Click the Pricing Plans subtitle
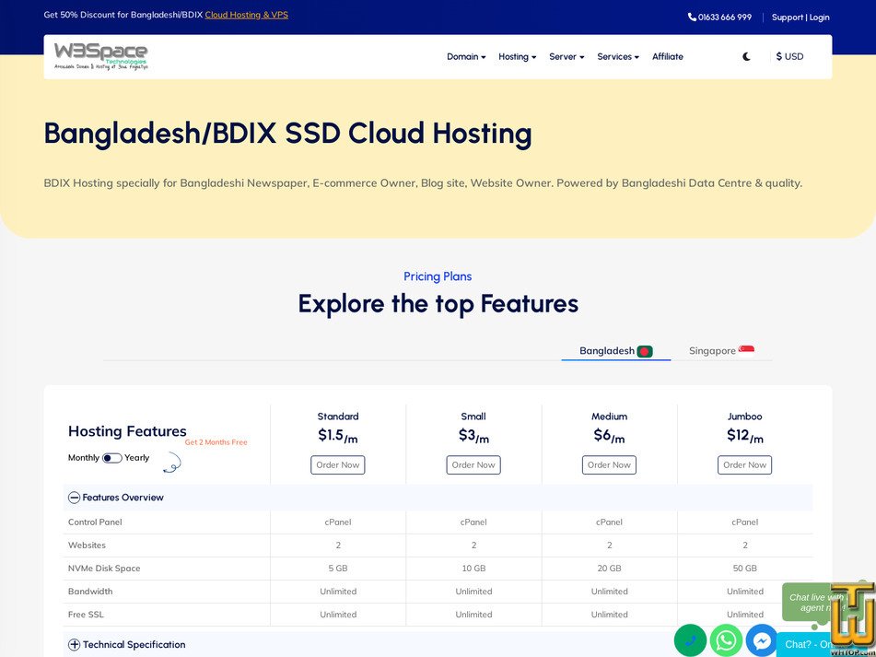The width and height of the screenshot is (876, 657). click(x=438, y=276)
